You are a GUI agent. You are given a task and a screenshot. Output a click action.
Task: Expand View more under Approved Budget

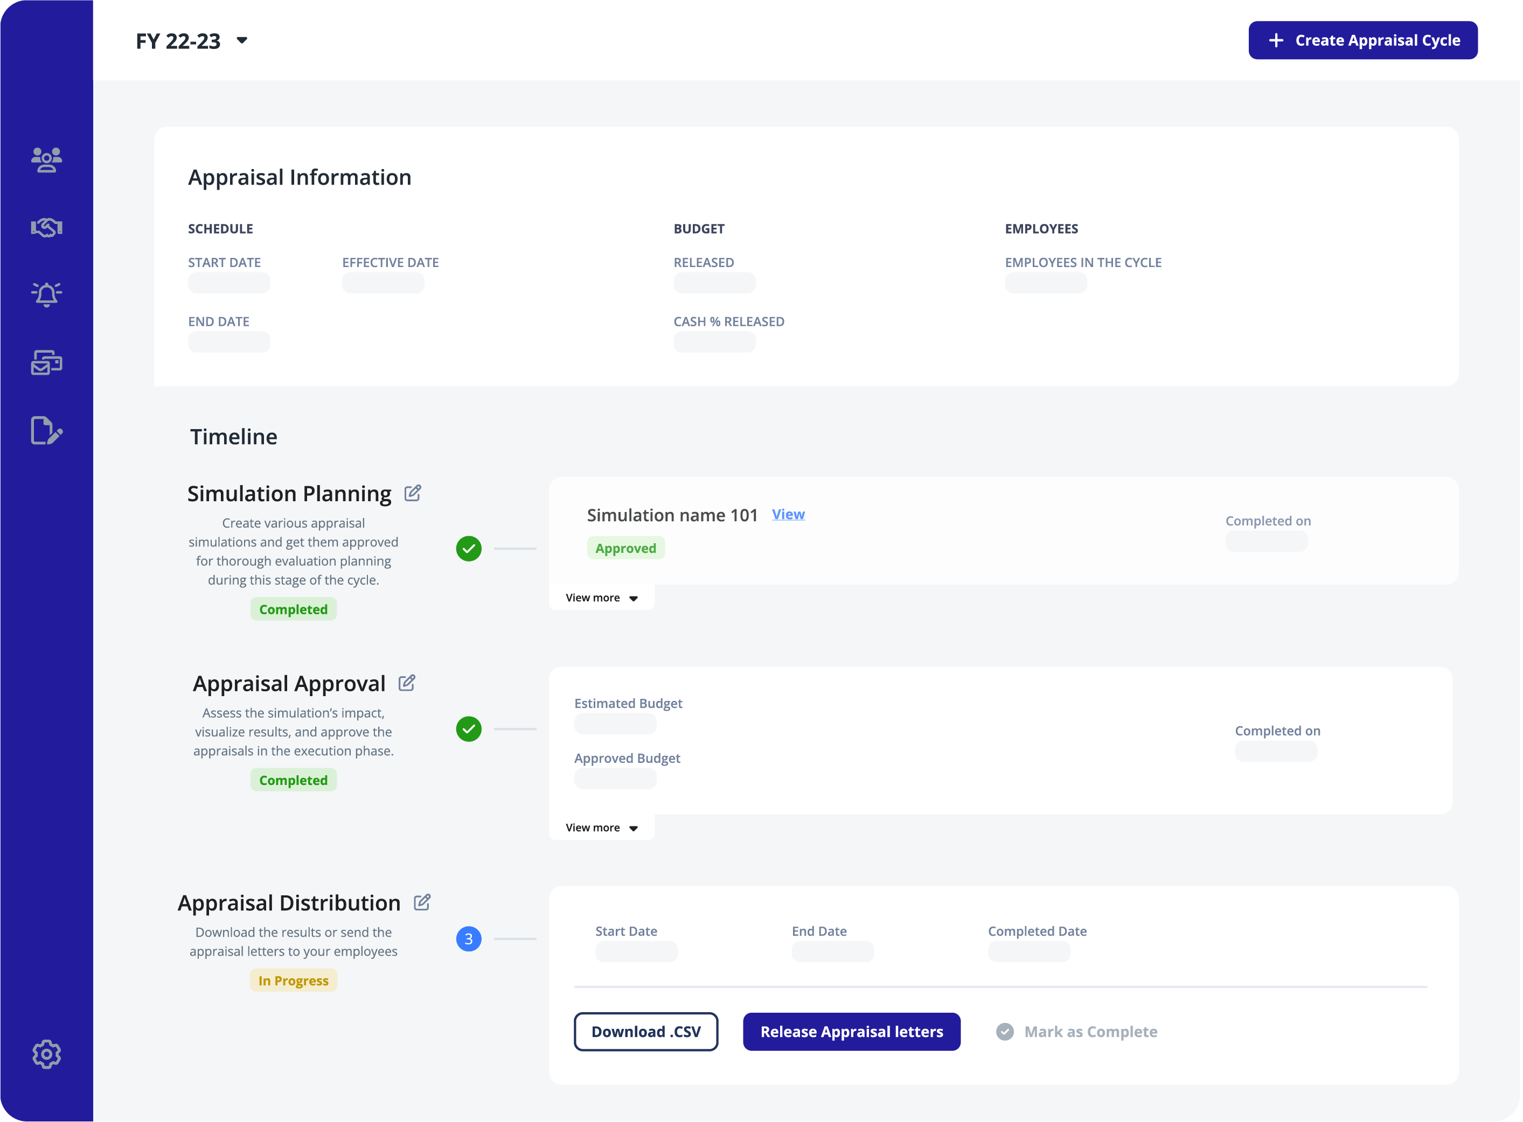(601, 828)
